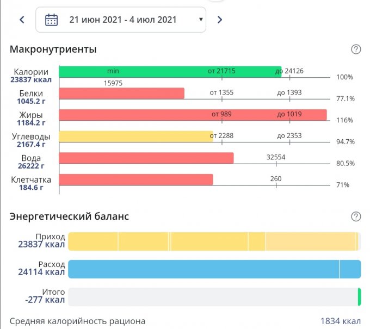Open the calendar icon in date picker
The width and height of the screenshot is (370, 329).
coord(51,20)
